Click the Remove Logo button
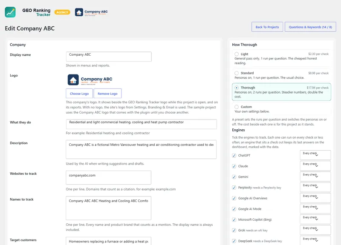341x245 pixels. (108, 94)
